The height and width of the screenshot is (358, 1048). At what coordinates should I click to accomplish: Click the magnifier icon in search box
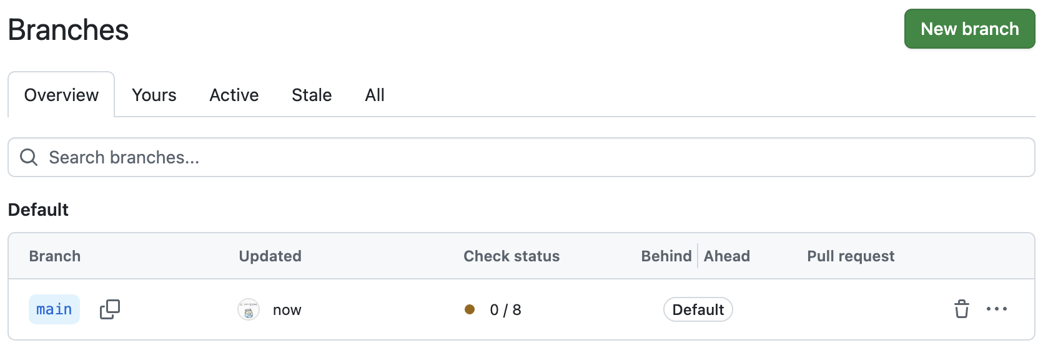click(29, 157)
